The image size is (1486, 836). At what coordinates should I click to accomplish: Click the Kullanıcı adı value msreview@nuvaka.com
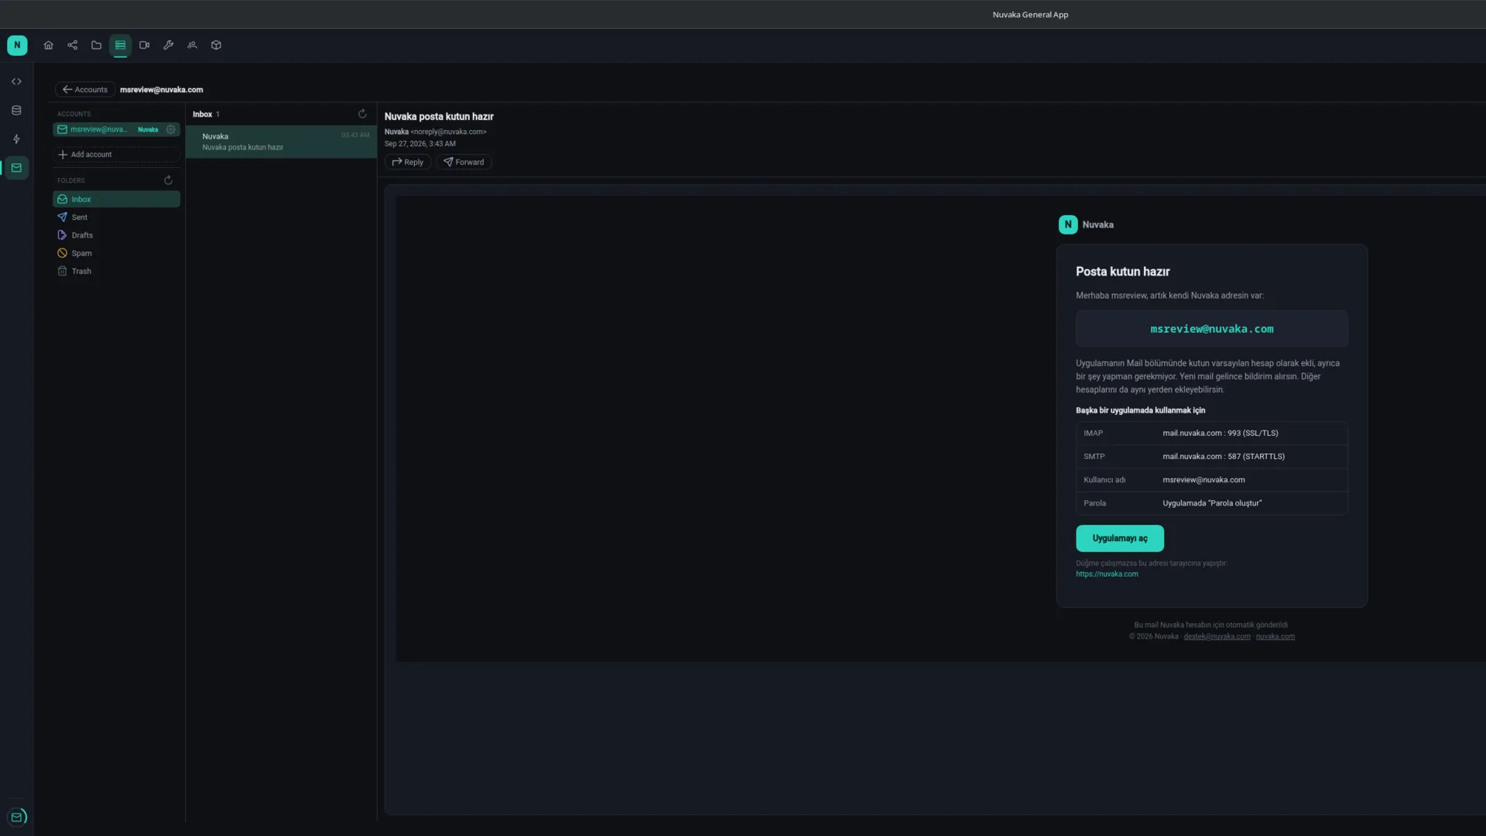tap(1204, 480)
